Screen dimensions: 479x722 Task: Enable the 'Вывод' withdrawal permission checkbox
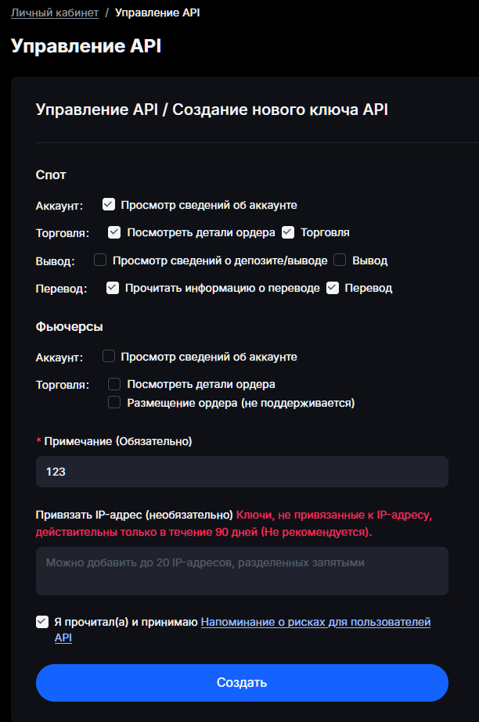pyautogui.click(x=340, y=260)
